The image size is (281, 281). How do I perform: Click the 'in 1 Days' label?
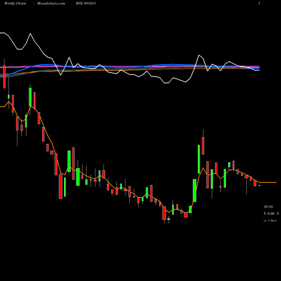click(270, 221)
